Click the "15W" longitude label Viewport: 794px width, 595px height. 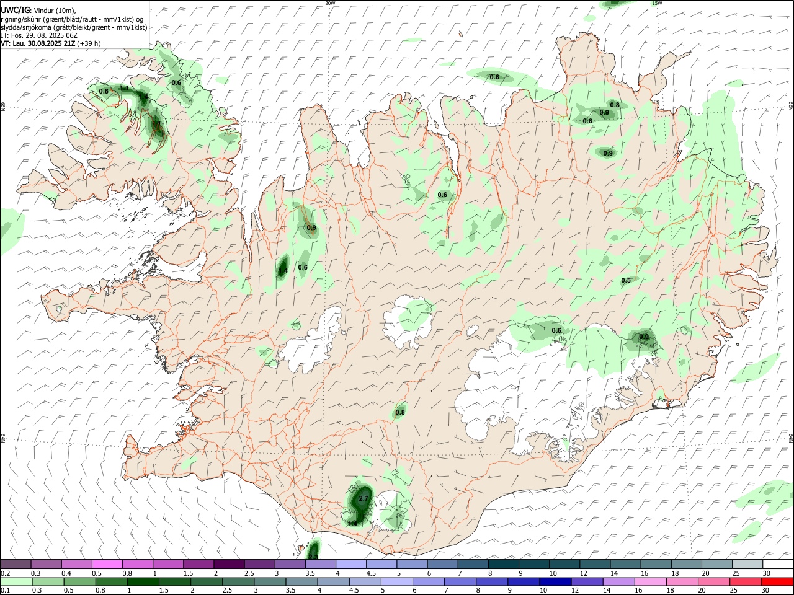click(657, 3)
